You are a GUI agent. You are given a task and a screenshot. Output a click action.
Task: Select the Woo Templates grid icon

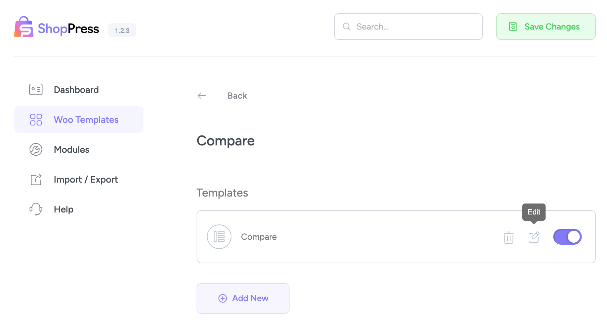pos(36,120)
